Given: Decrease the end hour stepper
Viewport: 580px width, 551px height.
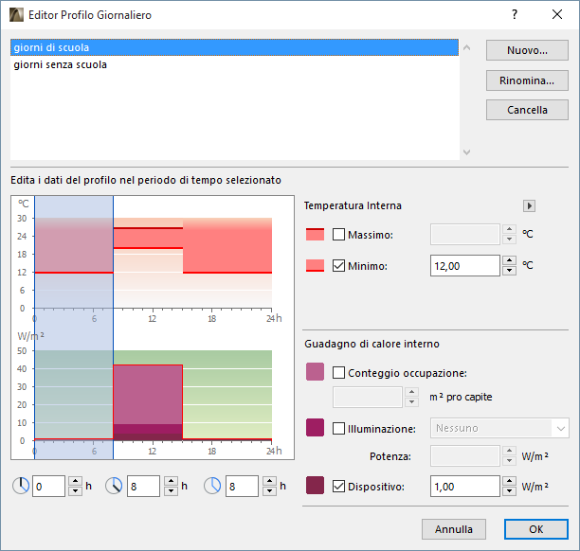Looking at the screenshot, I should pos(171,491).
